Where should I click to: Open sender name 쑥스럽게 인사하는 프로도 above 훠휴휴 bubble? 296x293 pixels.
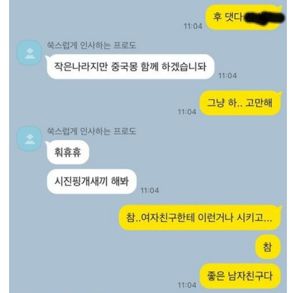(x=92, y=131)
